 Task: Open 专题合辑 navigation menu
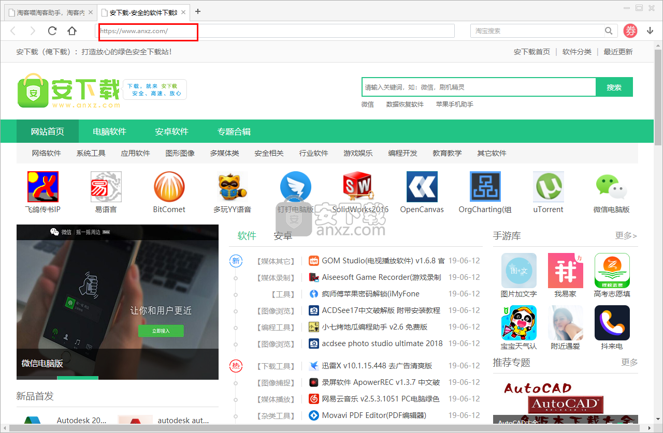(234, 131)
